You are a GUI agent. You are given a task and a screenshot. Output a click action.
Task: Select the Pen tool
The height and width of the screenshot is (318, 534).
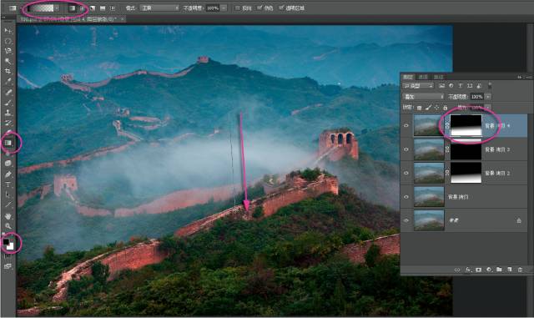click(8, 174)
